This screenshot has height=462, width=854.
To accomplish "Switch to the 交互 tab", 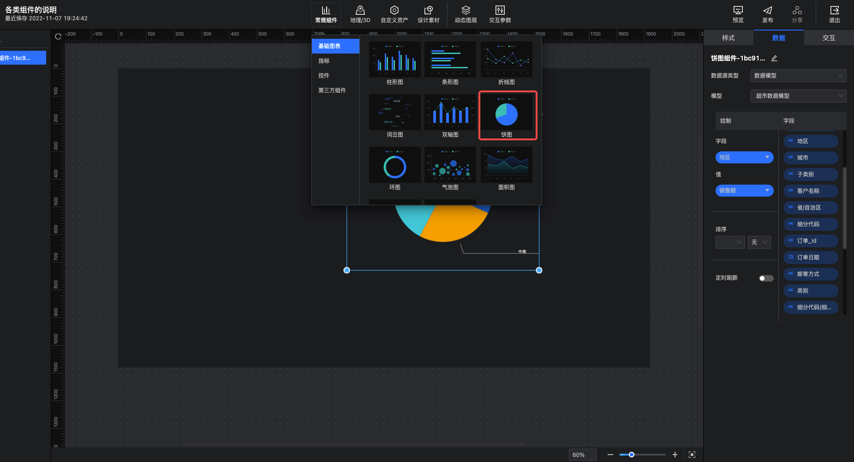I will pos(829,38).
